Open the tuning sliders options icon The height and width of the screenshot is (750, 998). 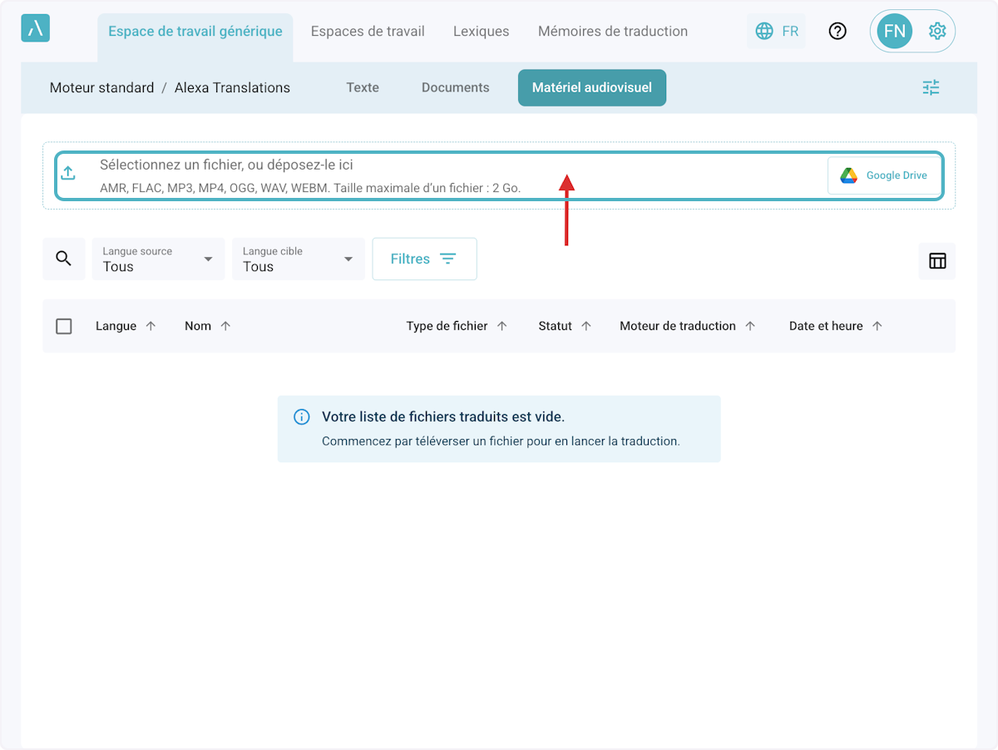(931, 87)
